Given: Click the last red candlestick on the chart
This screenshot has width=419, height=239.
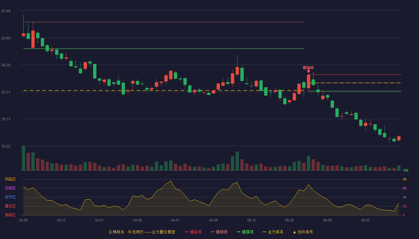Looking at the screenshot, I should pos(399,138).
